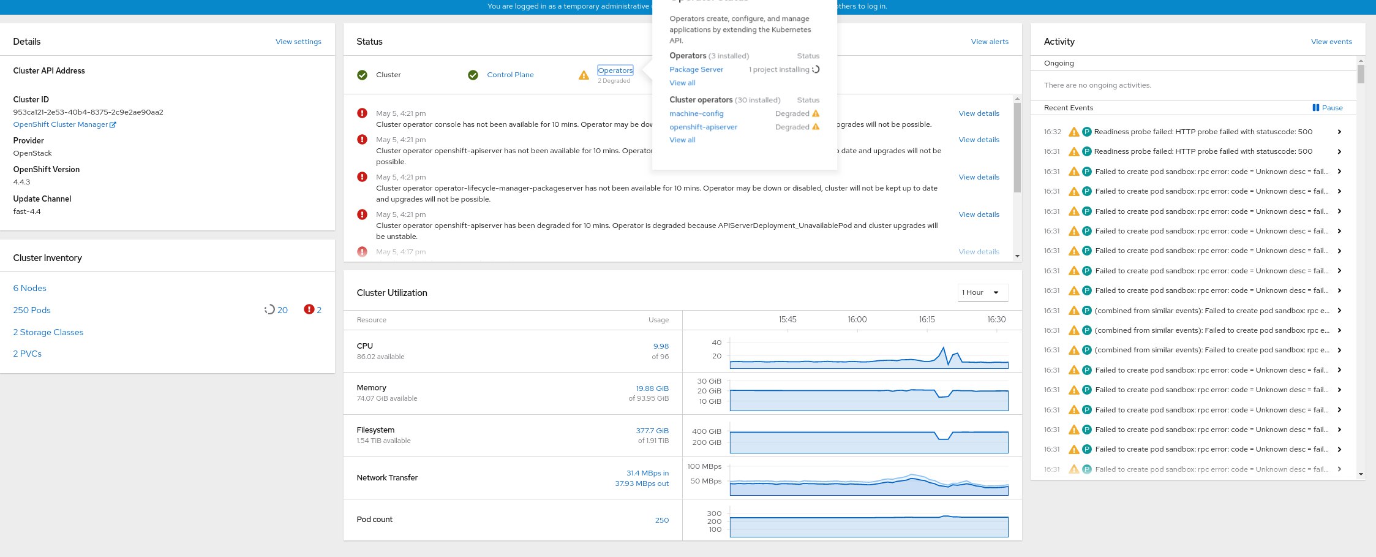Click the Control Plane green check icon
1376x557 pixels.
[x=473, y=75]
